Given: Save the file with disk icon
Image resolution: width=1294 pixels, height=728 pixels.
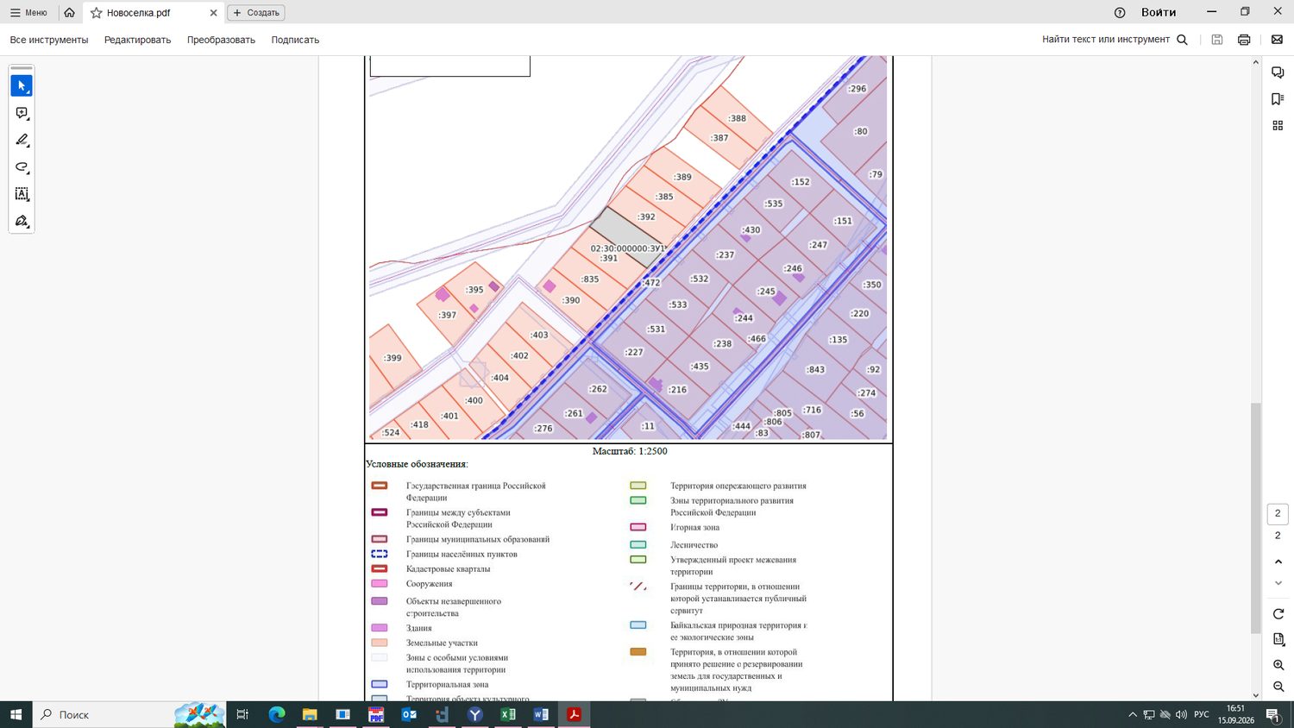Looking at the screenshot, I should click(x=1216, y=40).
